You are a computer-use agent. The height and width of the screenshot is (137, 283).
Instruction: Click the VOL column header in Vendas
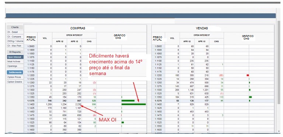(172, 38)
